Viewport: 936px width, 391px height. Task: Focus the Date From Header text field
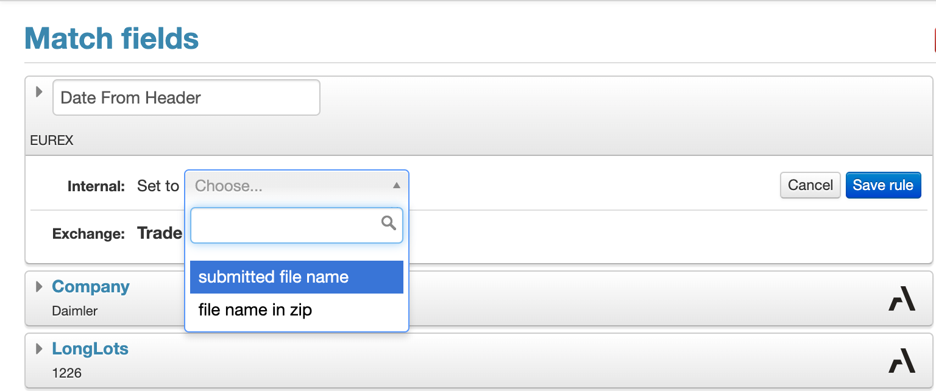[186, 97]
